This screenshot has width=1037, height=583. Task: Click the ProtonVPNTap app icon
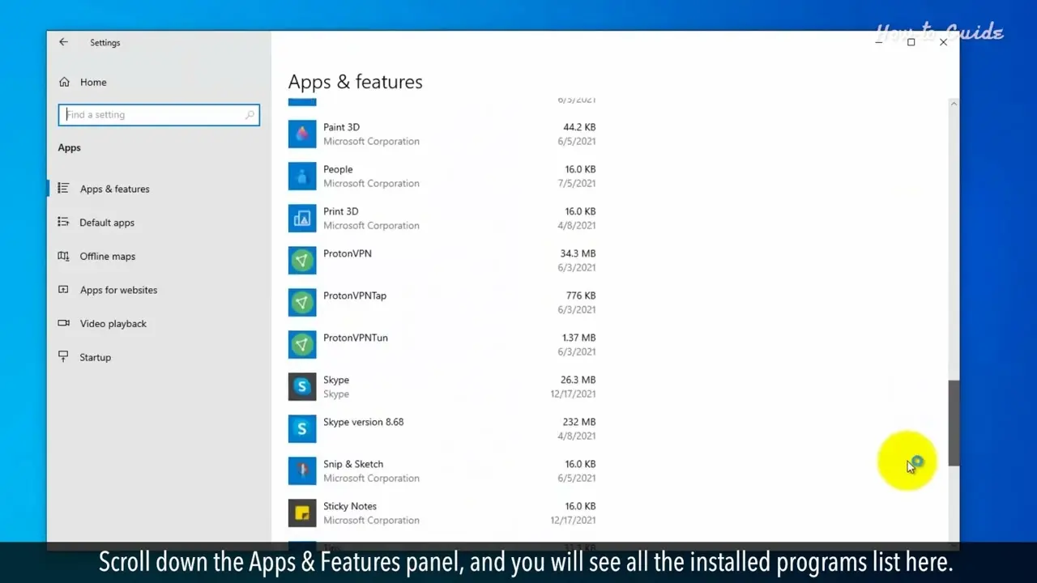pos(302,302)
